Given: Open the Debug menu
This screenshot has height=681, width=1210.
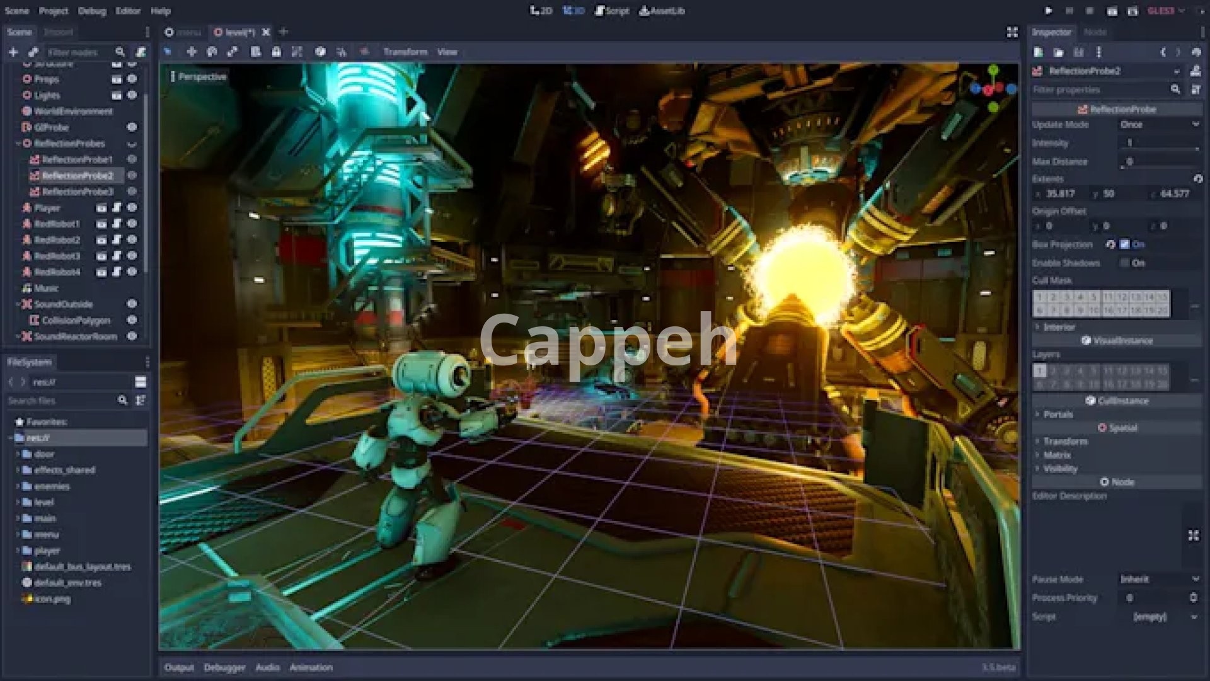Looking at the screenshot, I should coord(92,11).
